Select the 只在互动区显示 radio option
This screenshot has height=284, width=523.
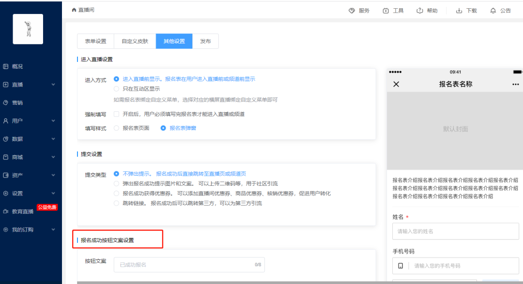click(x=116, y=89)
